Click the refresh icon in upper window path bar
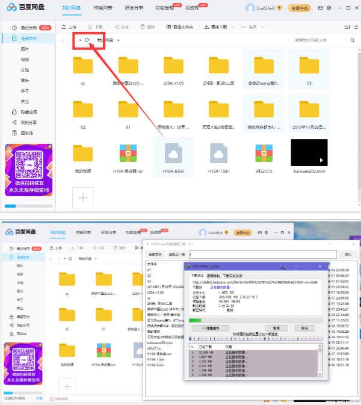 coord(87,40)
